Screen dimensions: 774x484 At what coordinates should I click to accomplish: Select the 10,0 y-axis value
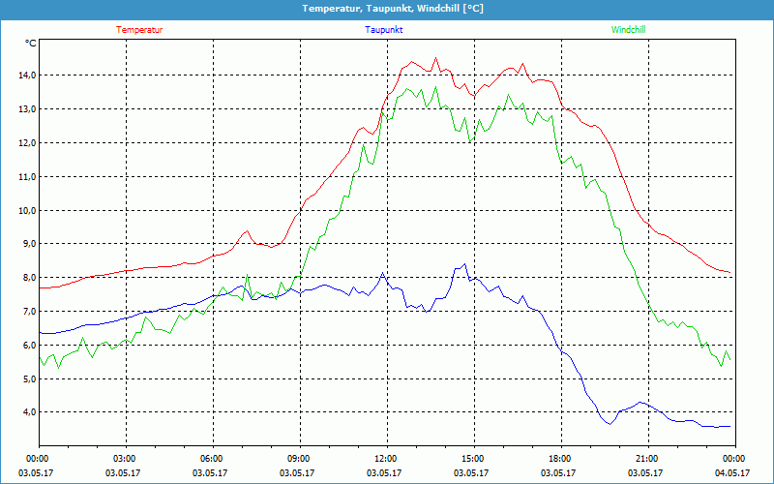tap(28, 210)
